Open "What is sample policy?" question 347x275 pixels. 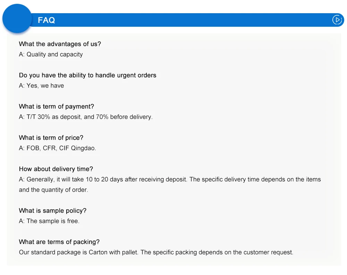coord(52,211)
